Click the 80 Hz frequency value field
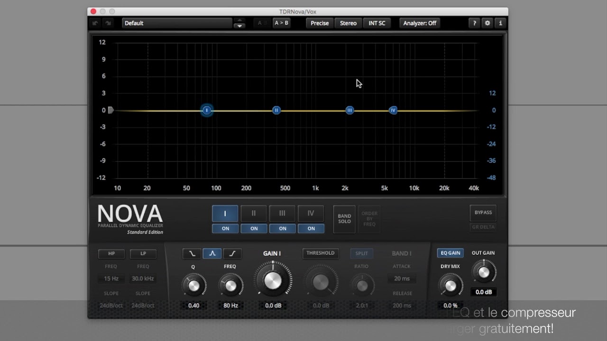607x341 pixels. [x=230, y=305]
